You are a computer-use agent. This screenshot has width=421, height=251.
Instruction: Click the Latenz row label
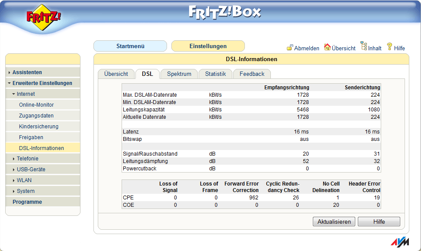(131, 132)
